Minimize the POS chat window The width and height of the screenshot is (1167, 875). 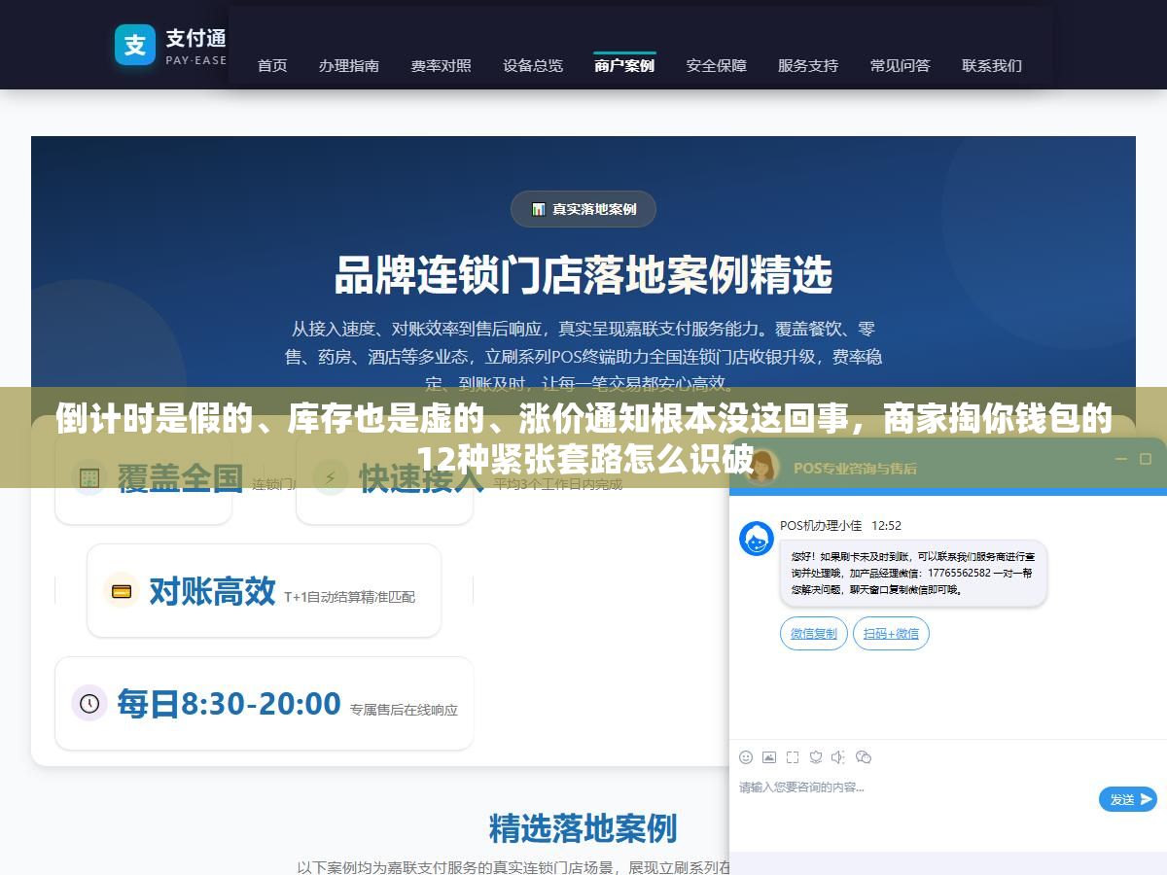coord(1120,459)
